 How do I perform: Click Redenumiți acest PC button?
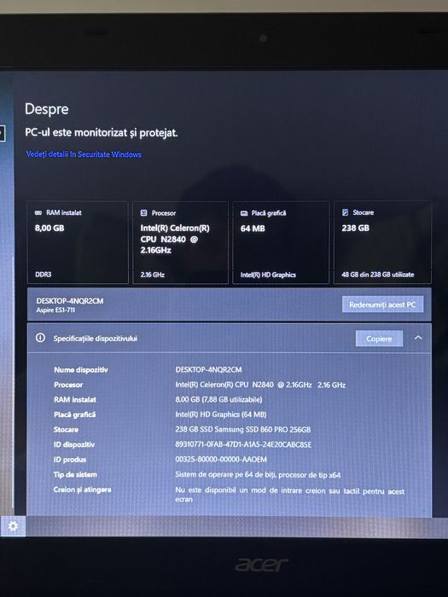click(382, 304)
